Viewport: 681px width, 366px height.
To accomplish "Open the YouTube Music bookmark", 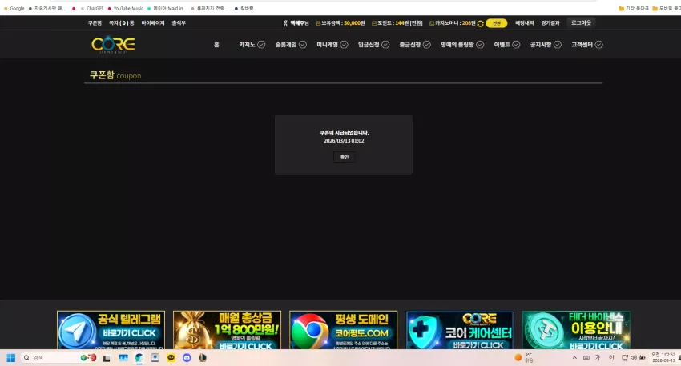I will pyautogui.click(x=125, y=8).
